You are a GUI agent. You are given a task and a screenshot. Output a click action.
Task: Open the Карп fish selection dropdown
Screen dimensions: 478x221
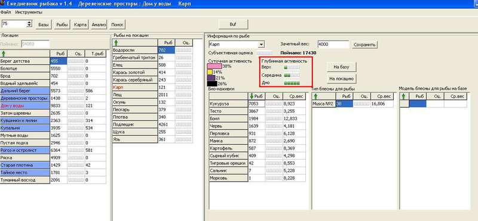pos(261,45)
